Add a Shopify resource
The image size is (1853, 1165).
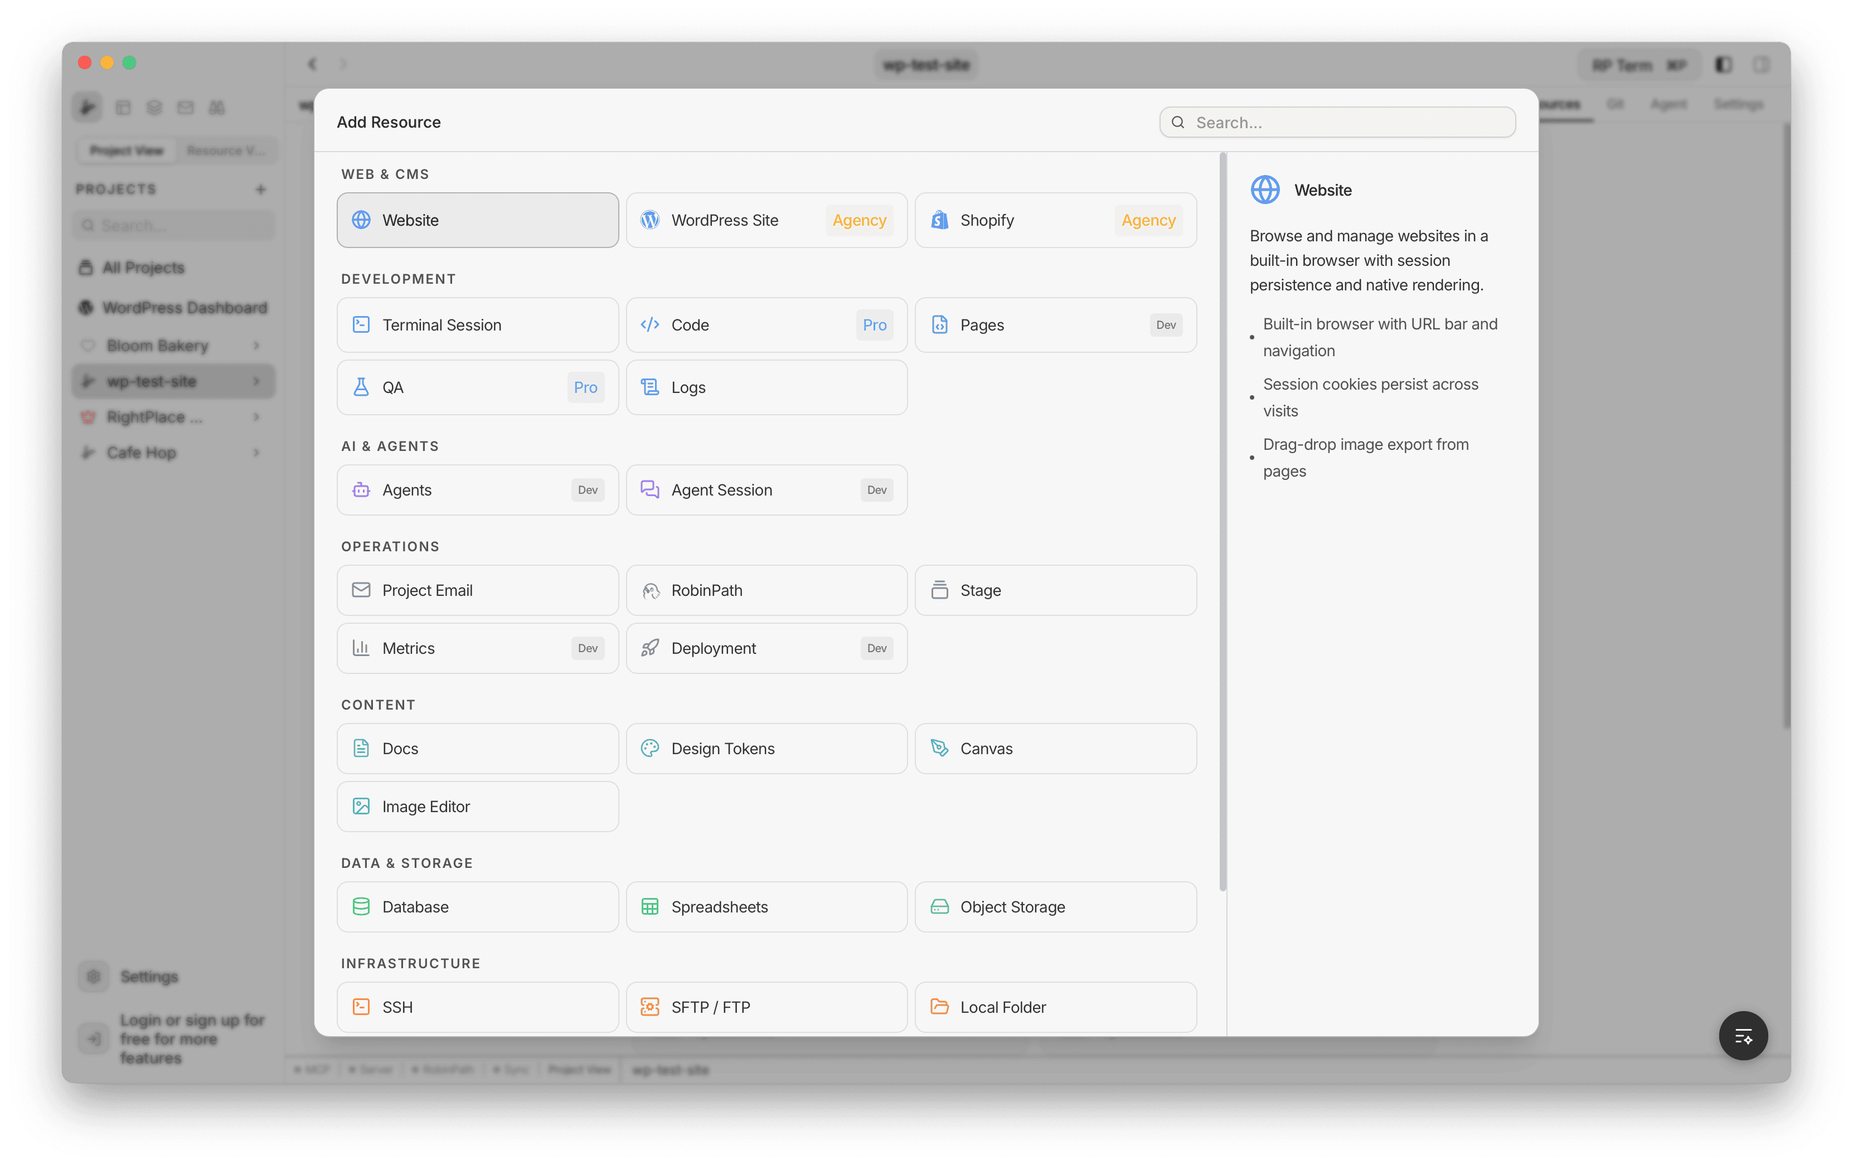(1054, 220)
